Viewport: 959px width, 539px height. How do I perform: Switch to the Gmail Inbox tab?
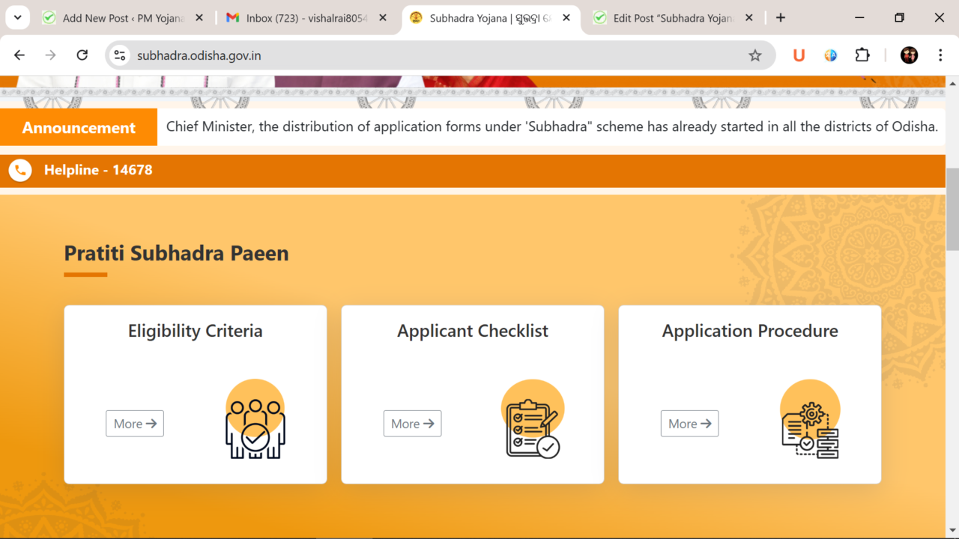(x=306, y=18)
